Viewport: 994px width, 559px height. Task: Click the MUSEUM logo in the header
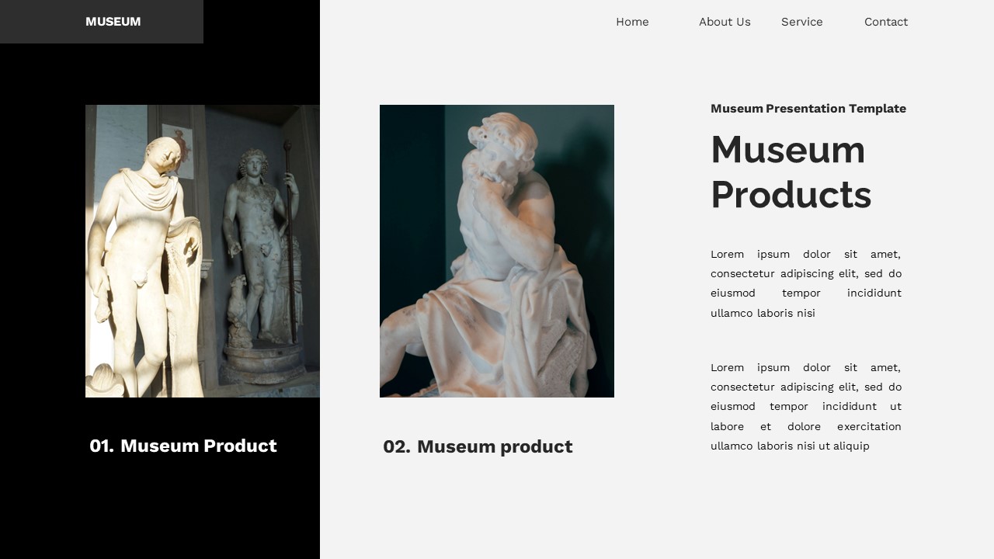113,21
